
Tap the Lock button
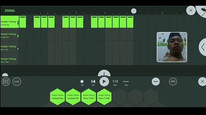click(17, 81)
